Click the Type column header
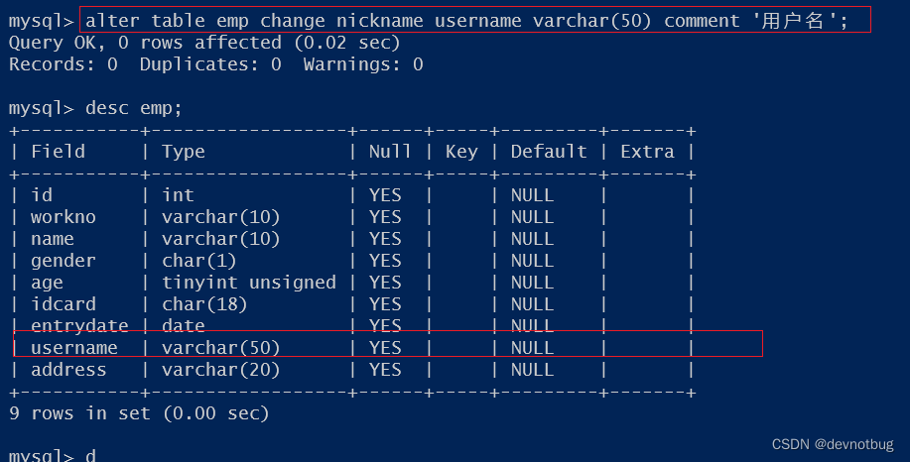The width and height of the screenshot is (910, 462). click(184, 153)
